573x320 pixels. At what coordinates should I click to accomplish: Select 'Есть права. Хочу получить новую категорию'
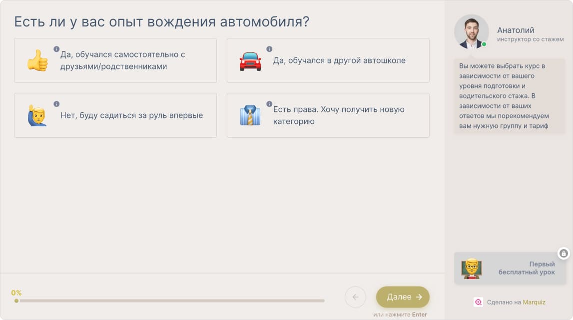point(328,115)
